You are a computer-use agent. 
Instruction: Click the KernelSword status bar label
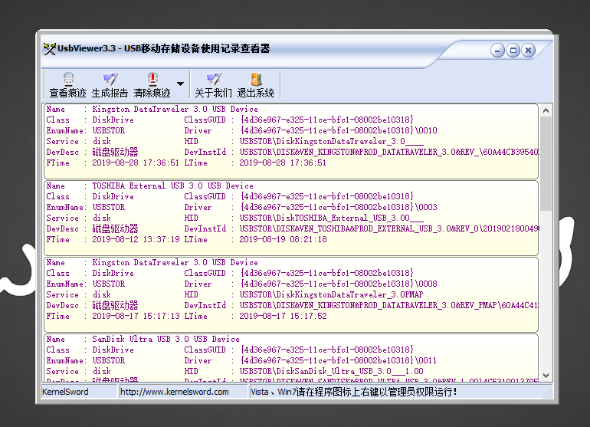[x=65, y=392]
